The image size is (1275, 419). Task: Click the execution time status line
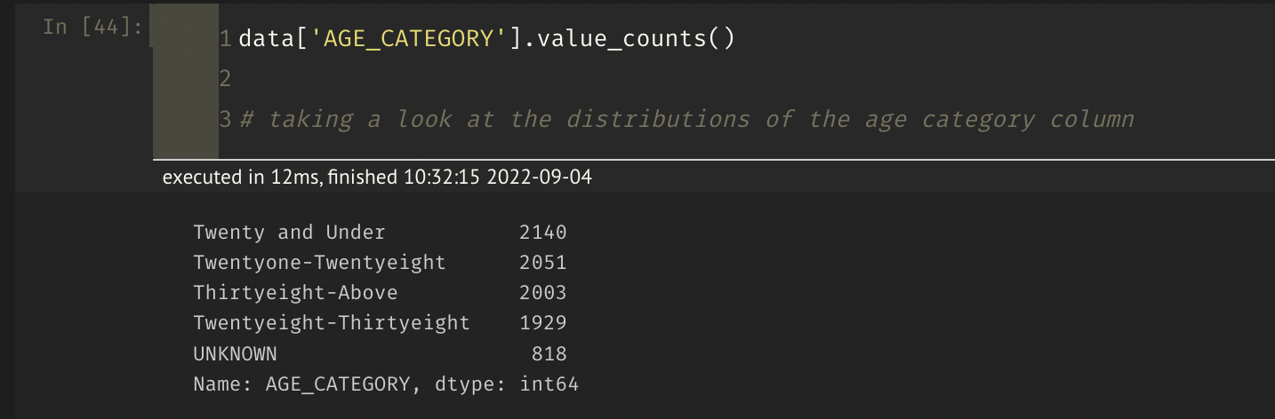[377, 178]
